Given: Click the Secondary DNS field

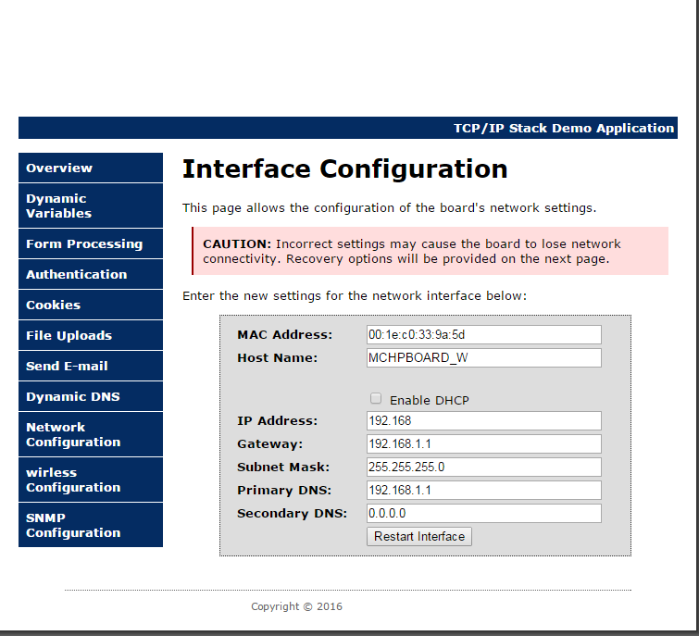Looking at the screenshot, I should (x=483, y=514).
